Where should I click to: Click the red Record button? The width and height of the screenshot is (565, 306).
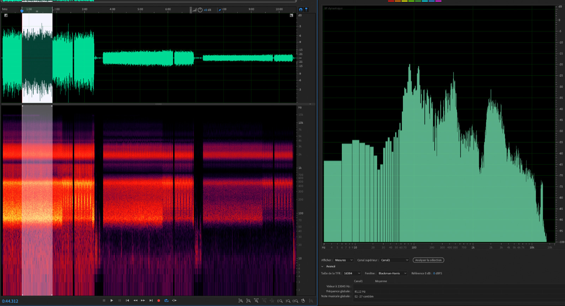click(x=159, y=300)
